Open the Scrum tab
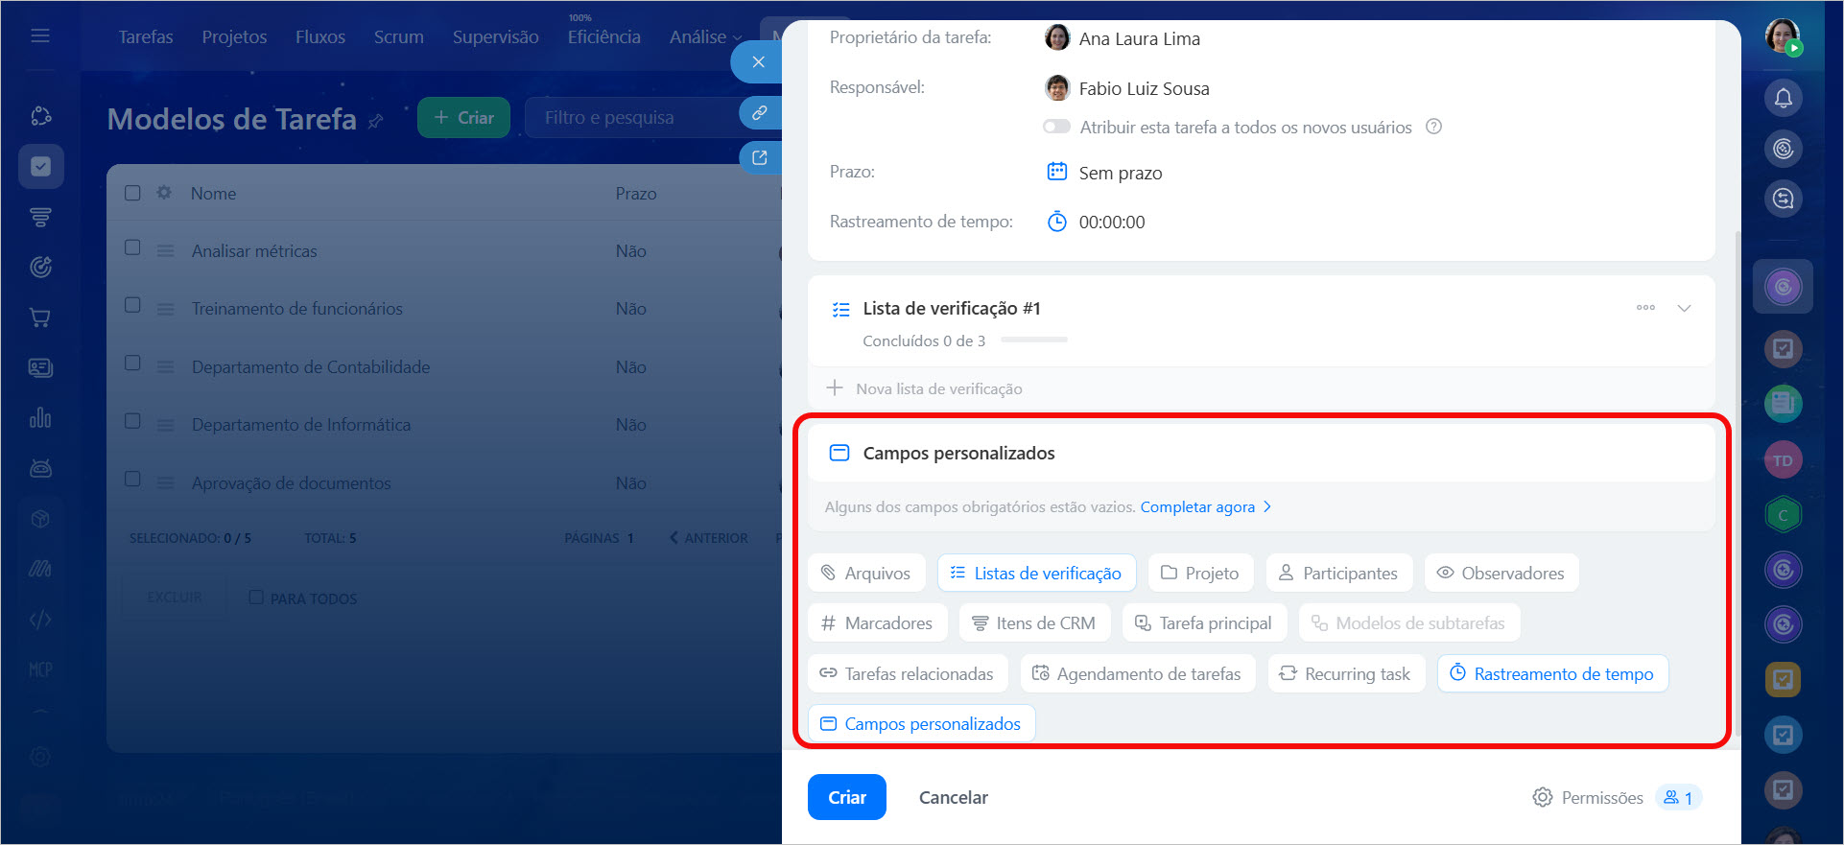Screen dimensions: 1844x845 point(398,37)
